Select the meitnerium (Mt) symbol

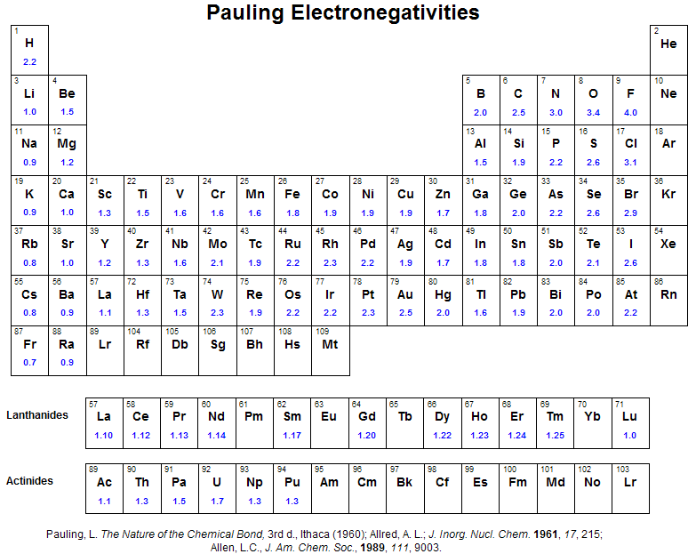pos(330,344)
